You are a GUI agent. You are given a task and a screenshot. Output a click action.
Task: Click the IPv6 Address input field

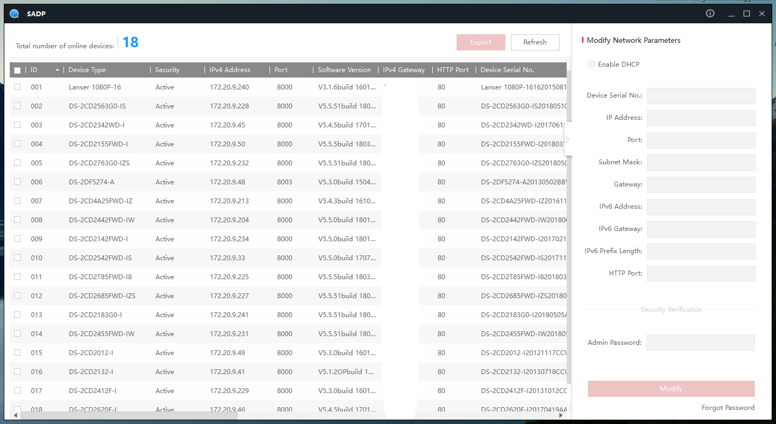pyautogui.click(x=701, y=207)
